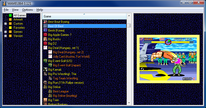Click the Big Twin game icon
This screenshot has height=108, width=206.
pos(45,100)
